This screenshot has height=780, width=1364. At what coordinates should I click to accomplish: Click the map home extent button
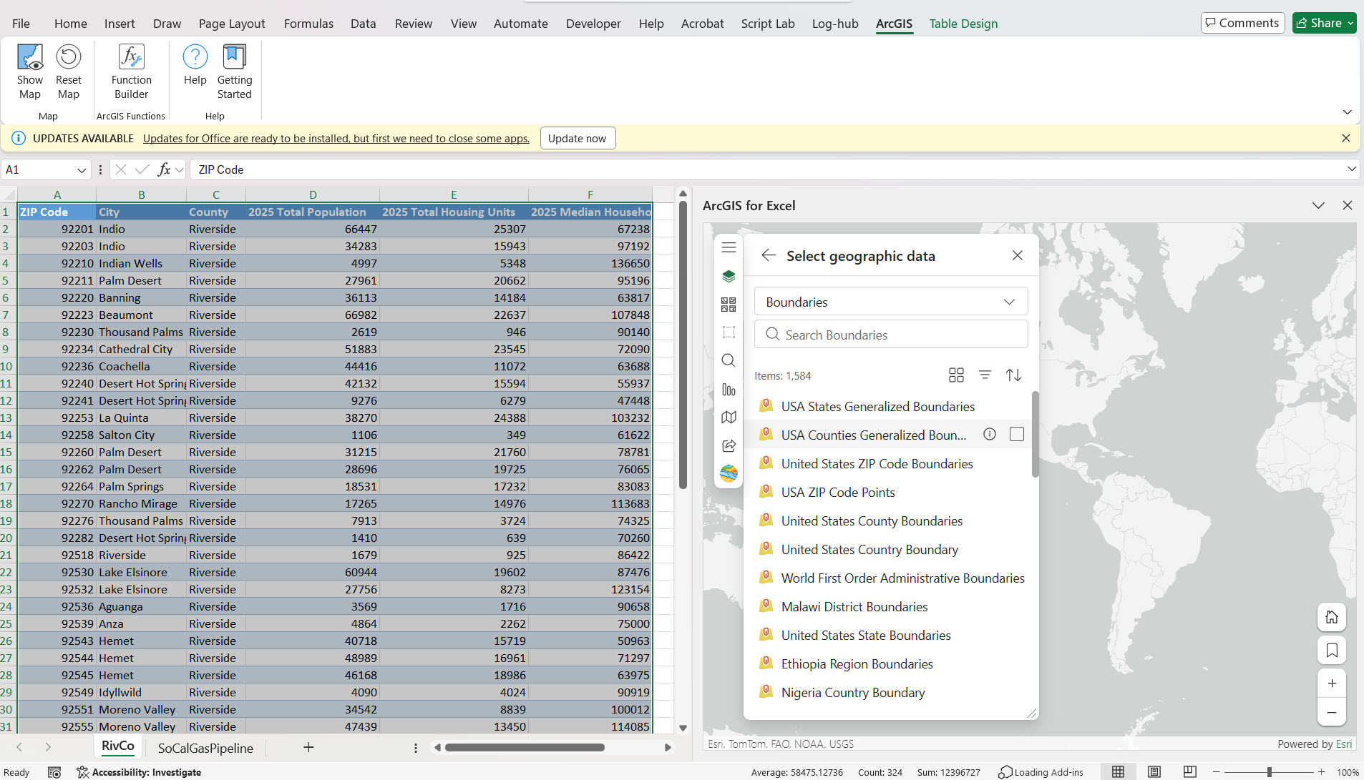1331,617
